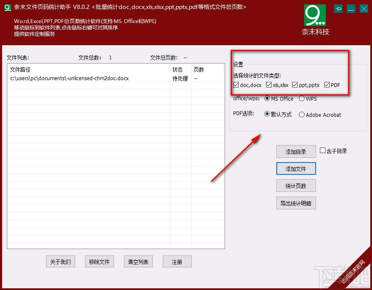Select the chm2doc.docx file row
Viewport: 372px width, 290px height.
click(x=116, y=78)
